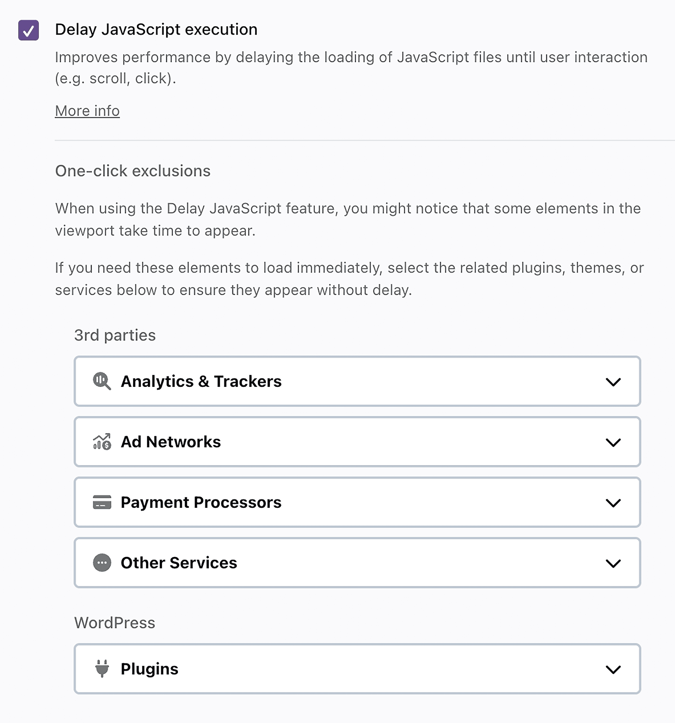The width and height of the screenshot is (675, 723).
Task: Open the More info link
Action: (x=86, y=110)
